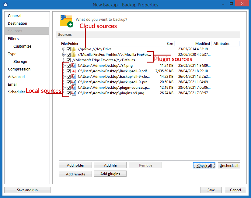251x198 pixels.
Task: Click the Backup4all app icon in title bar
Action: pyautogui.click(x=5, y=5)
